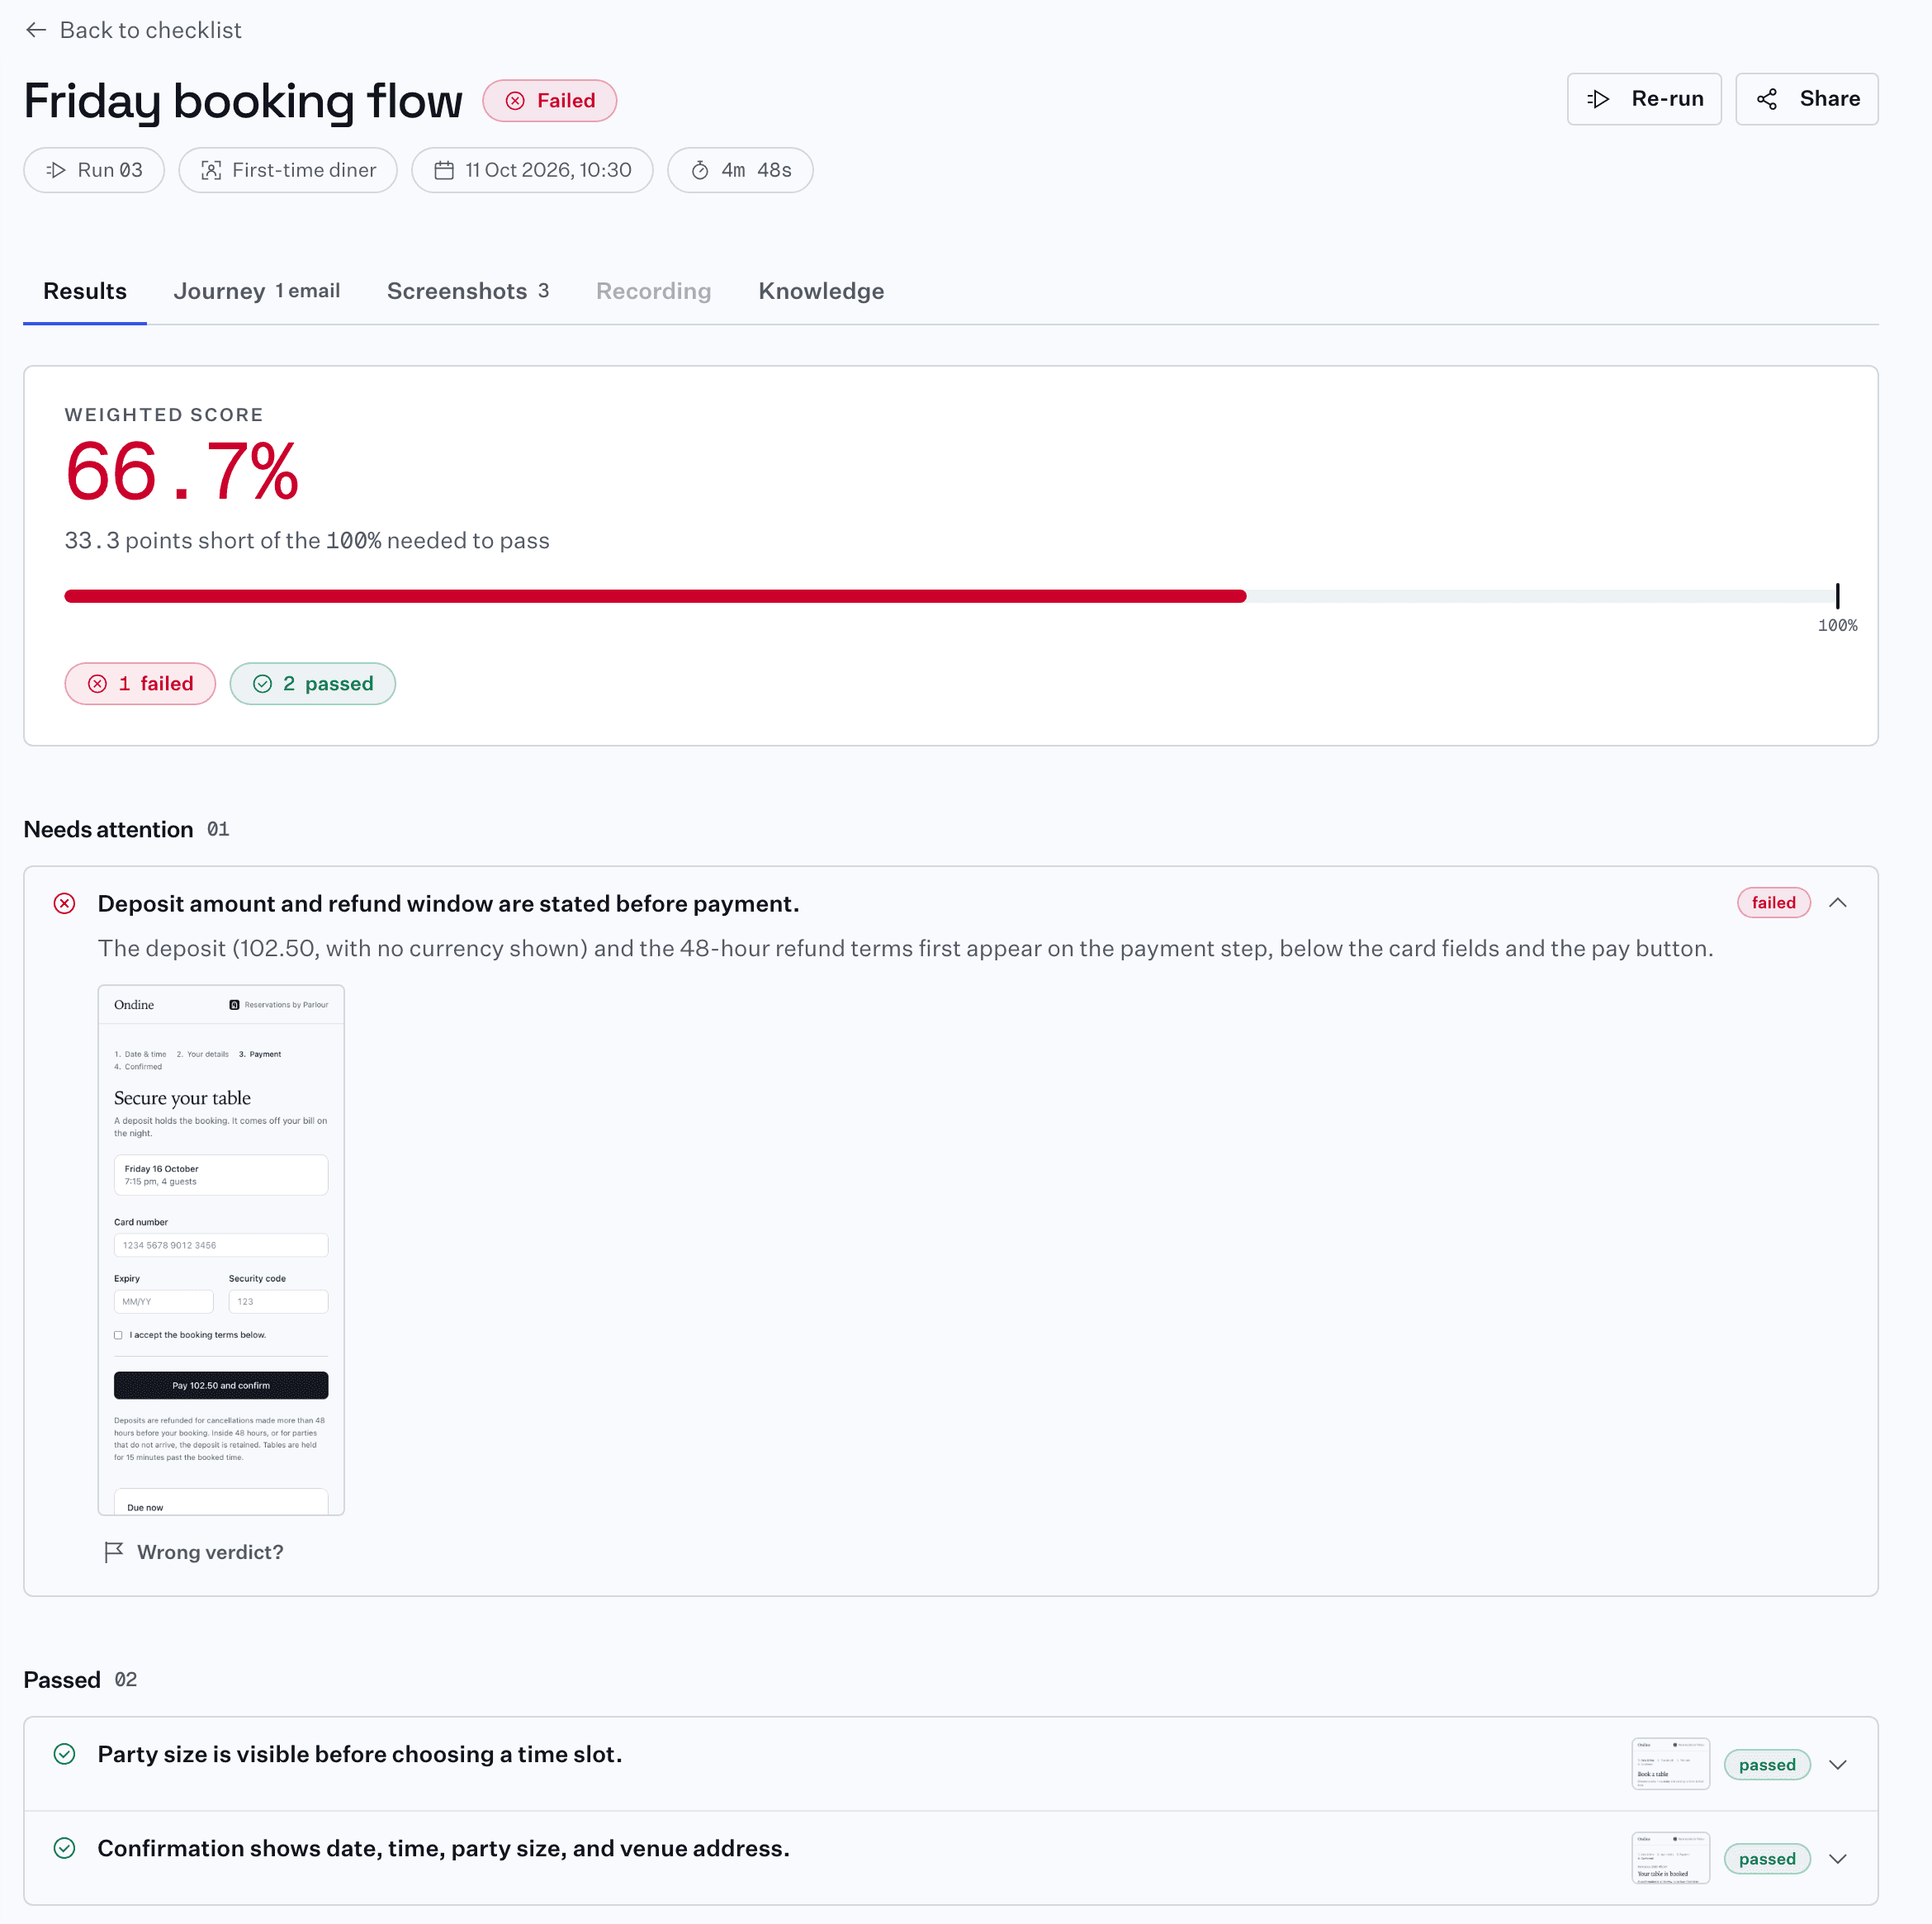The image size is (1932, 1924).
Task: Click green check icon beside Confirmation shows criterion
Action: pos(64,1848)
